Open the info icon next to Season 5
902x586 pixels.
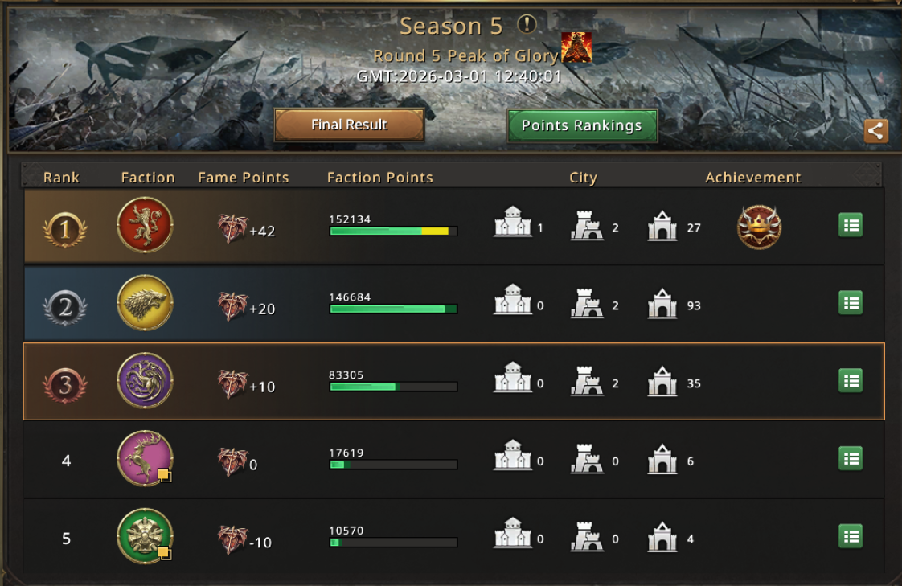click(x=527, y=24)
